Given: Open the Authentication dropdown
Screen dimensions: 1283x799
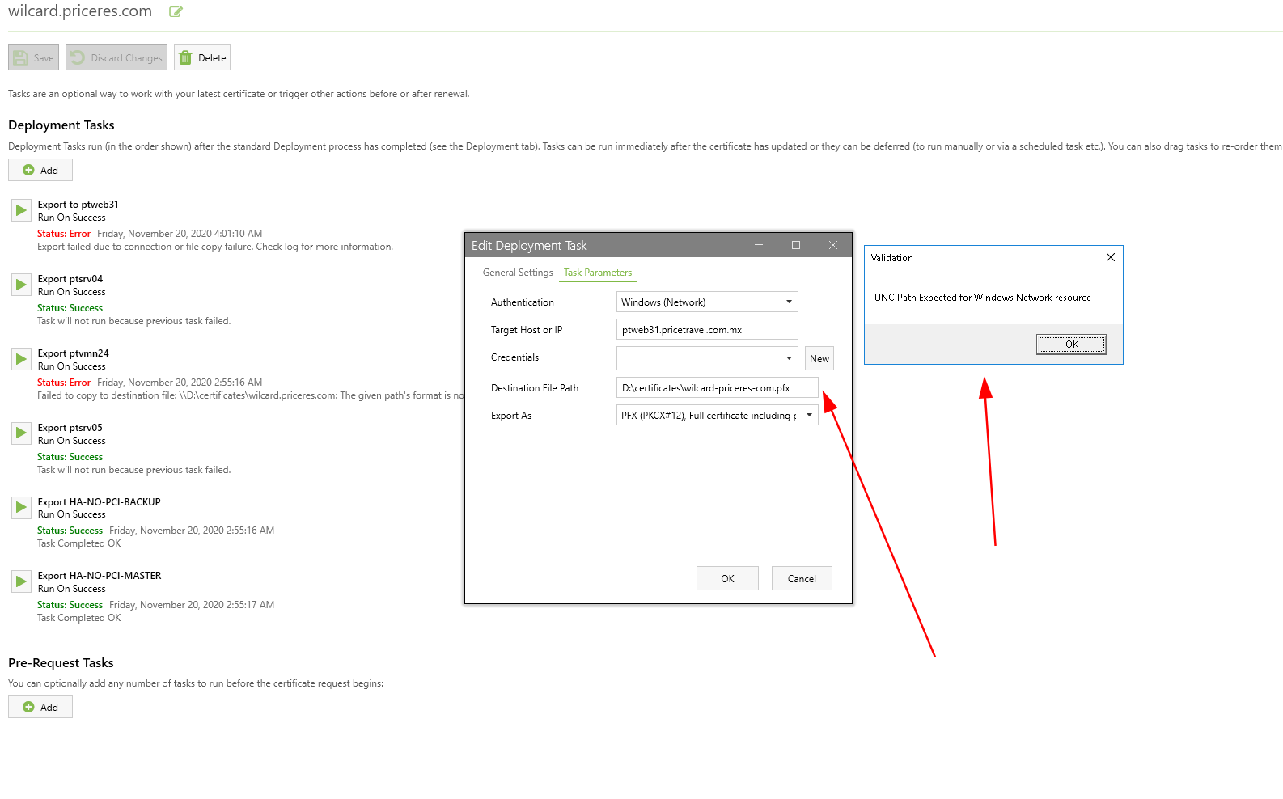Looking at the screenshot, I should (x=707, y=302).
